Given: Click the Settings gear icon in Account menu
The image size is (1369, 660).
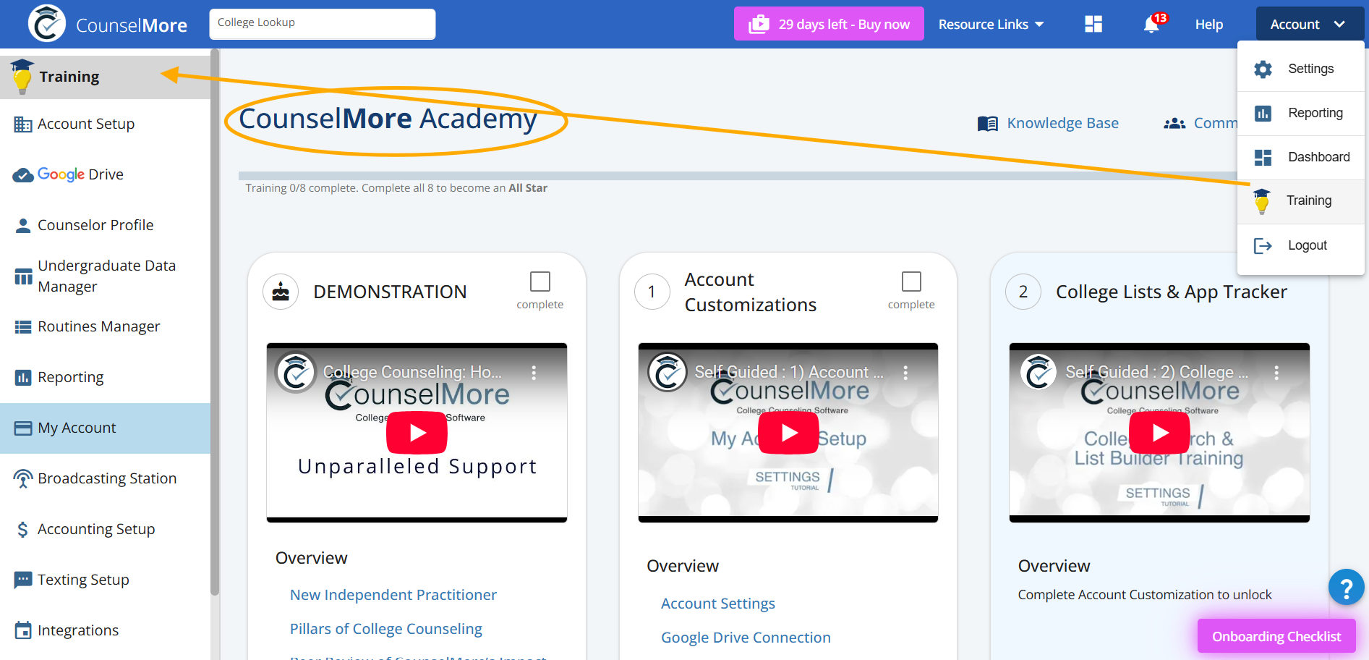Looking at the screenshot, I should [1263, 69].
